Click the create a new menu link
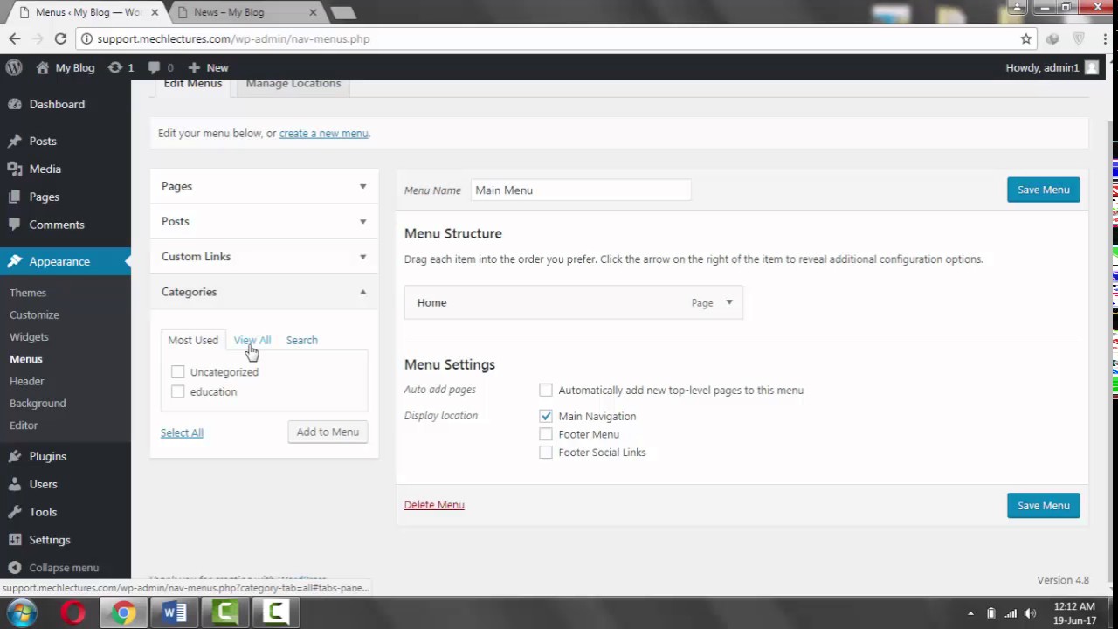Image resolution: width=1118 pixels, height=629 pixels. tap(323, 133)
